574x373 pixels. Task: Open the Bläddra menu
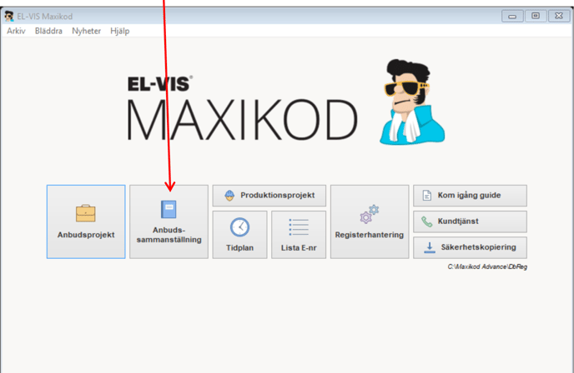[48, 31]
